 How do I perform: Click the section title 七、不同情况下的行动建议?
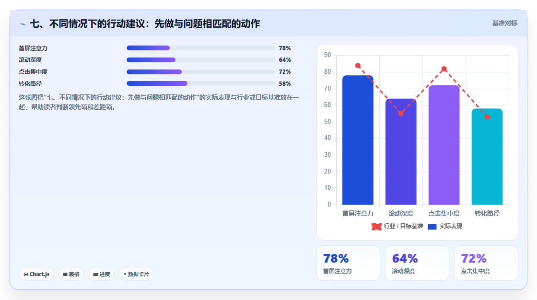point(145,23)
